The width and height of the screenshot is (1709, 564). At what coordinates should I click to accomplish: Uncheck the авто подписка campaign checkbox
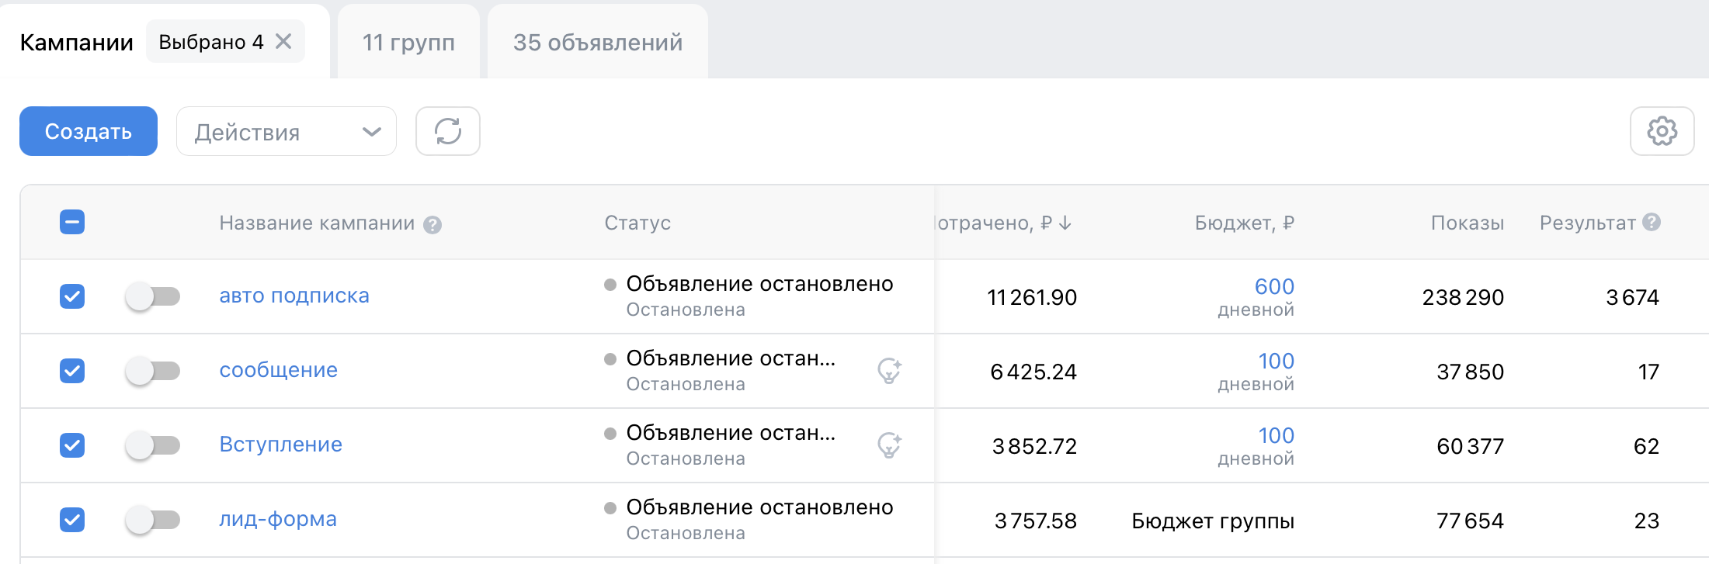point(72,296)
